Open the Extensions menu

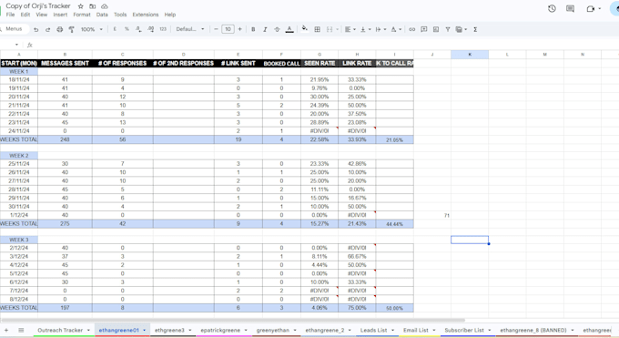coord(146,15)
